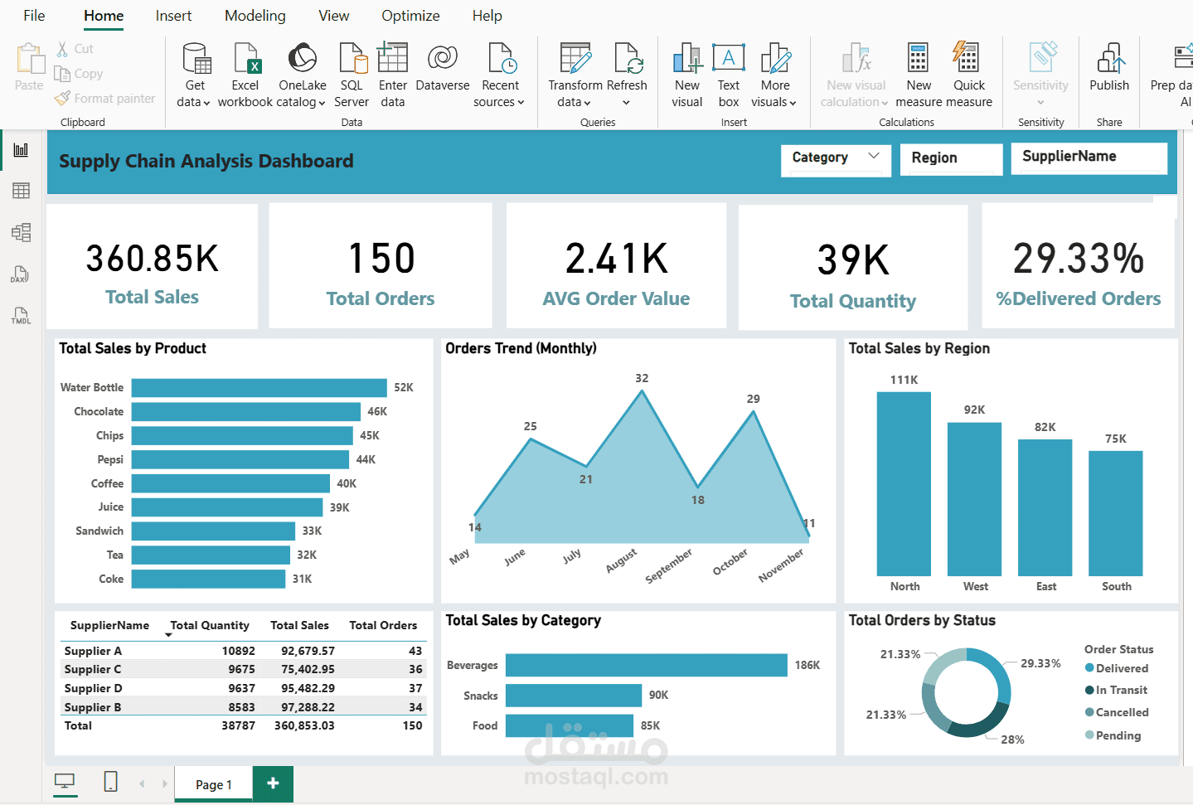
Task: Switch to the Modeling tab
Action: pyautogui.click(x=255, y=16)
